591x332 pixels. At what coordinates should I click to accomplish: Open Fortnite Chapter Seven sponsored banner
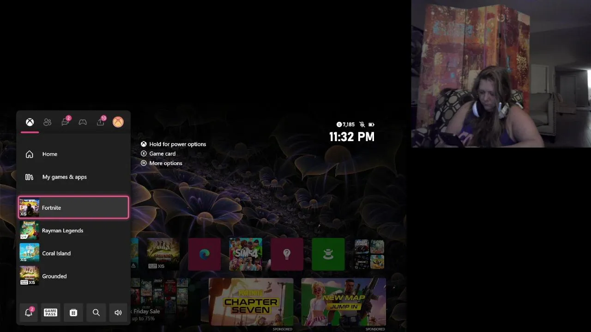point(251,302)
